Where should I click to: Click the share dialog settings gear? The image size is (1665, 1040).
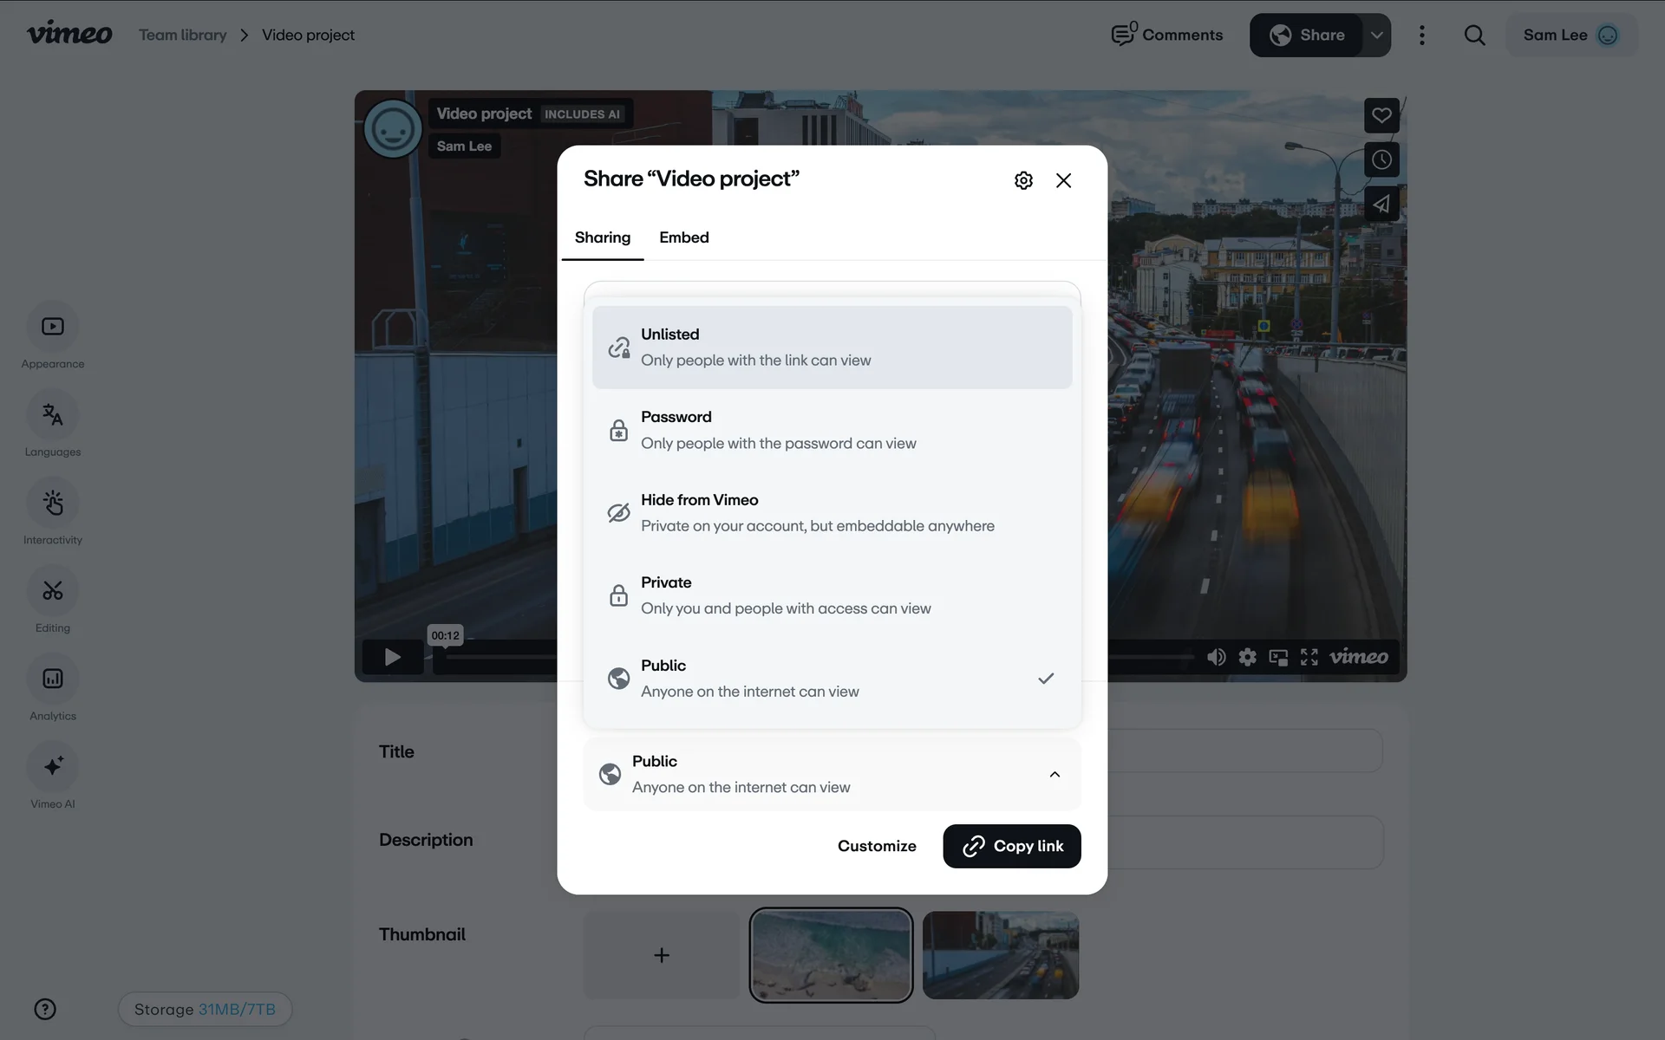1023,180
